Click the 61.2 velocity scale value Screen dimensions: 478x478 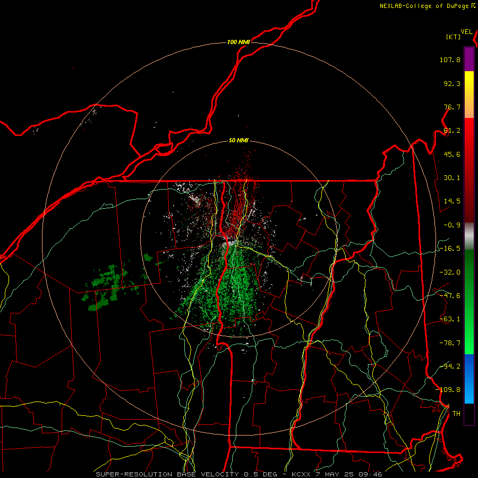(452, 131)
